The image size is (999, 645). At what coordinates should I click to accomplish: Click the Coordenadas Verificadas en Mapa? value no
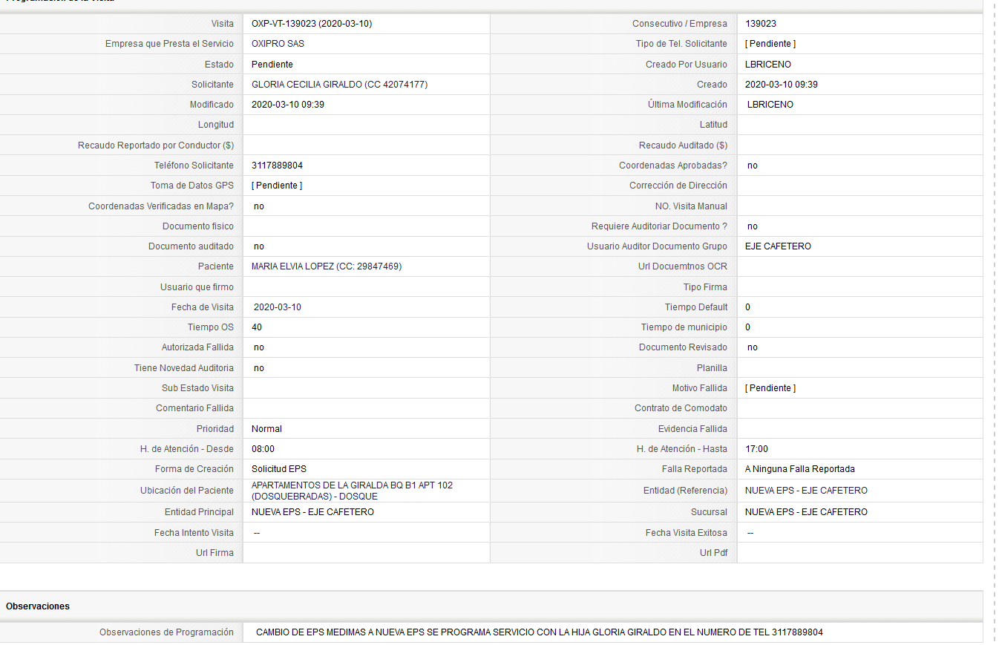259,206
